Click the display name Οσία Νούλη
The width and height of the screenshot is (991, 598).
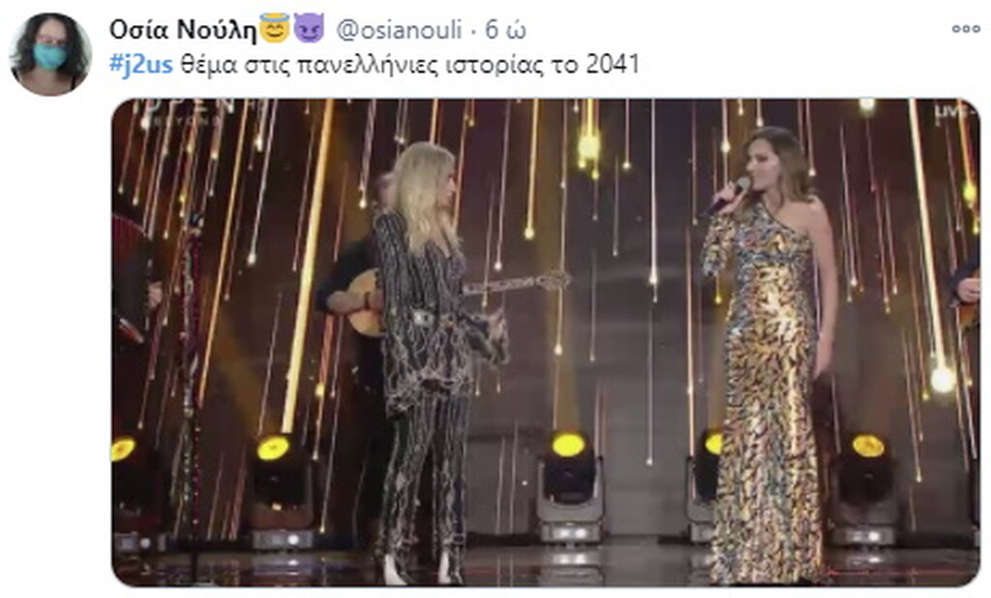click(x=183, y=29)
